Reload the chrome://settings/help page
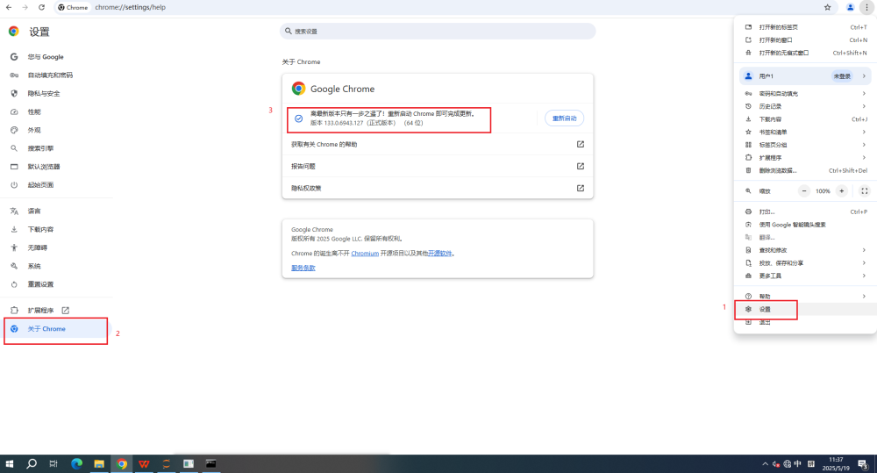This screenshot has width=877, height=473. point(41,7)
